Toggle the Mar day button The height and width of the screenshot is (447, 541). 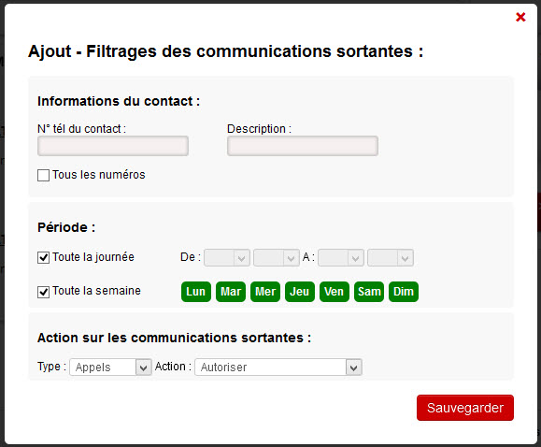tap(231, 292)
